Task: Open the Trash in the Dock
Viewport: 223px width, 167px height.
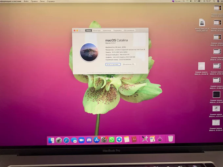Action: click(171, 139)
